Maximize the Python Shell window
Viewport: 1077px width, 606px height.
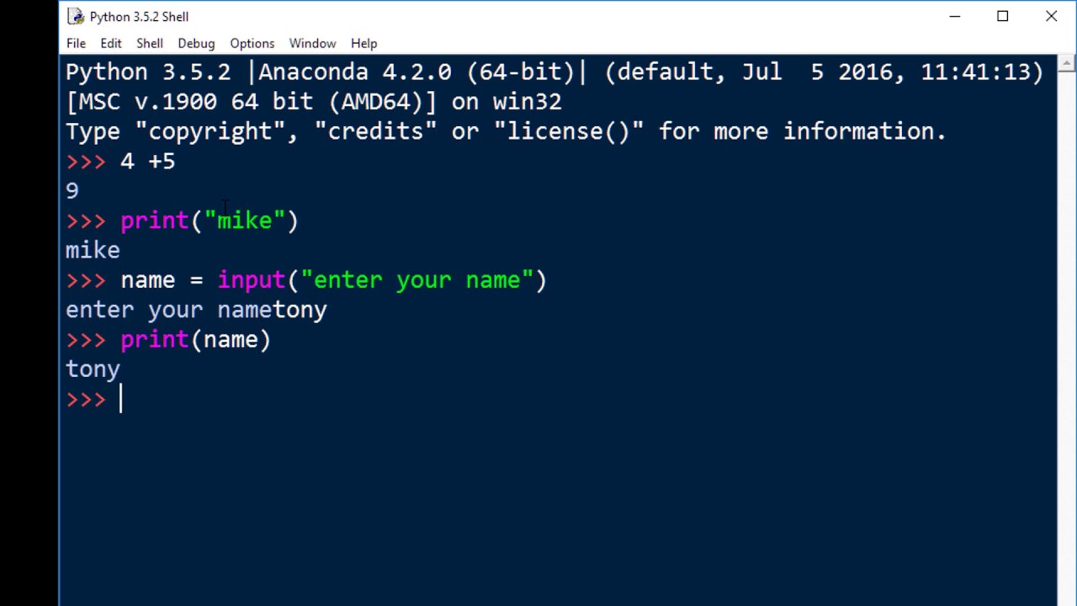coord(1003,17)
